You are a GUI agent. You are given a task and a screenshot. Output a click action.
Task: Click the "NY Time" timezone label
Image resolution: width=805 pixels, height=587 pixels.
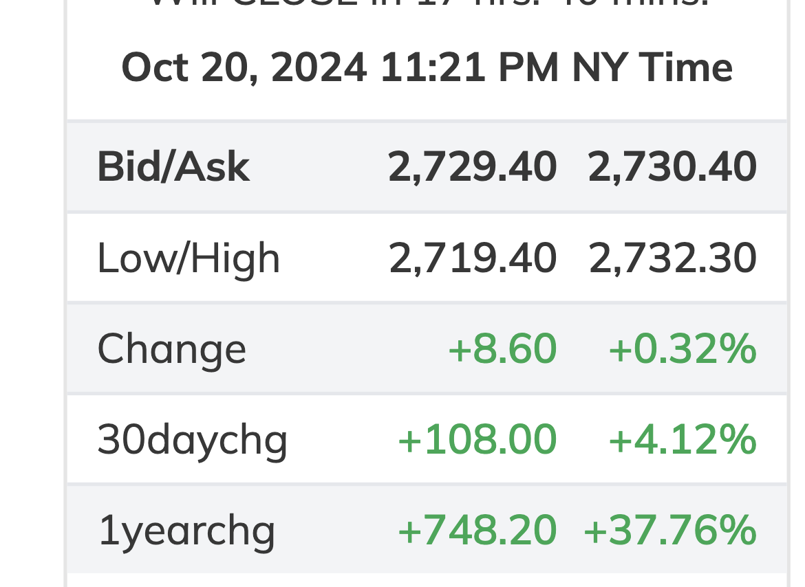point(652,68)
